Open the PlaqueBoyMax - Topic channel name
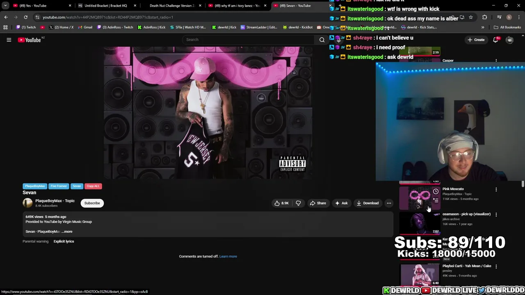Viewport: 525px width, 295px height. (55, 201)
